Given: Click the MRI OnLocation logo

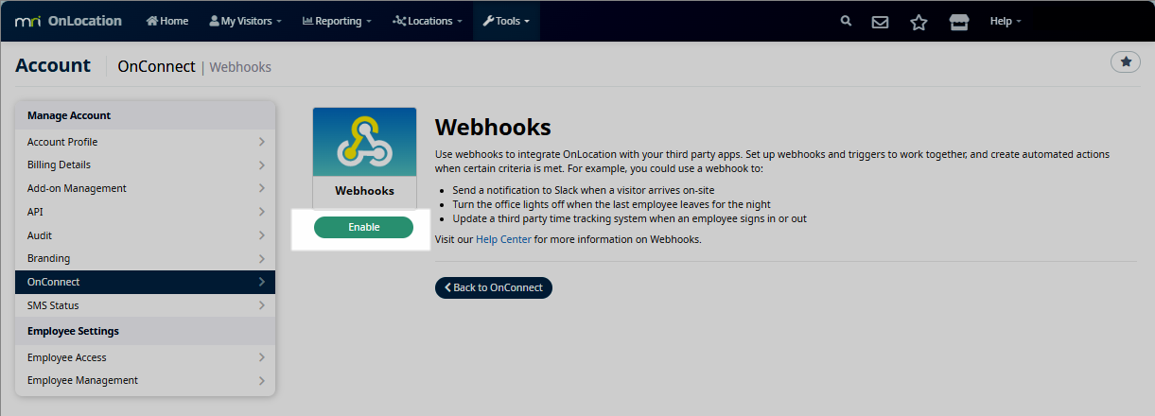Looking at the screenshot, I should tap(68, 21).
